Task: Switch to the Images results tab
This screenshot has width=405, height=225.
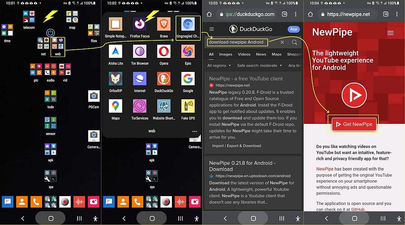Action: (226, 54)
